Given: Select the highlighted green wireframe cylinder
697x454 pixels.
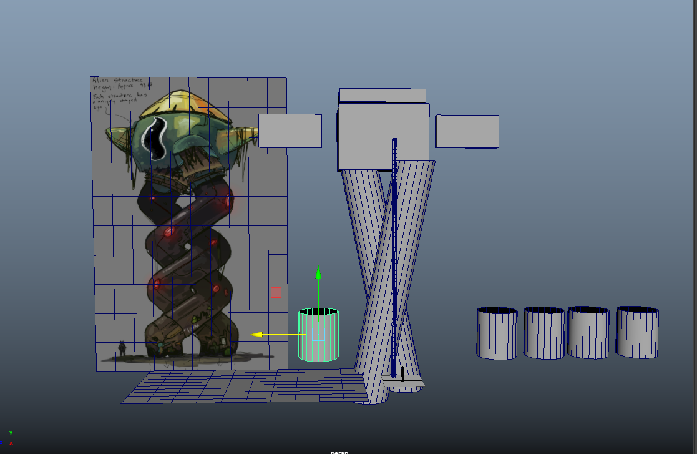Looking at the screenshot, I should click(x=318, y=334).
